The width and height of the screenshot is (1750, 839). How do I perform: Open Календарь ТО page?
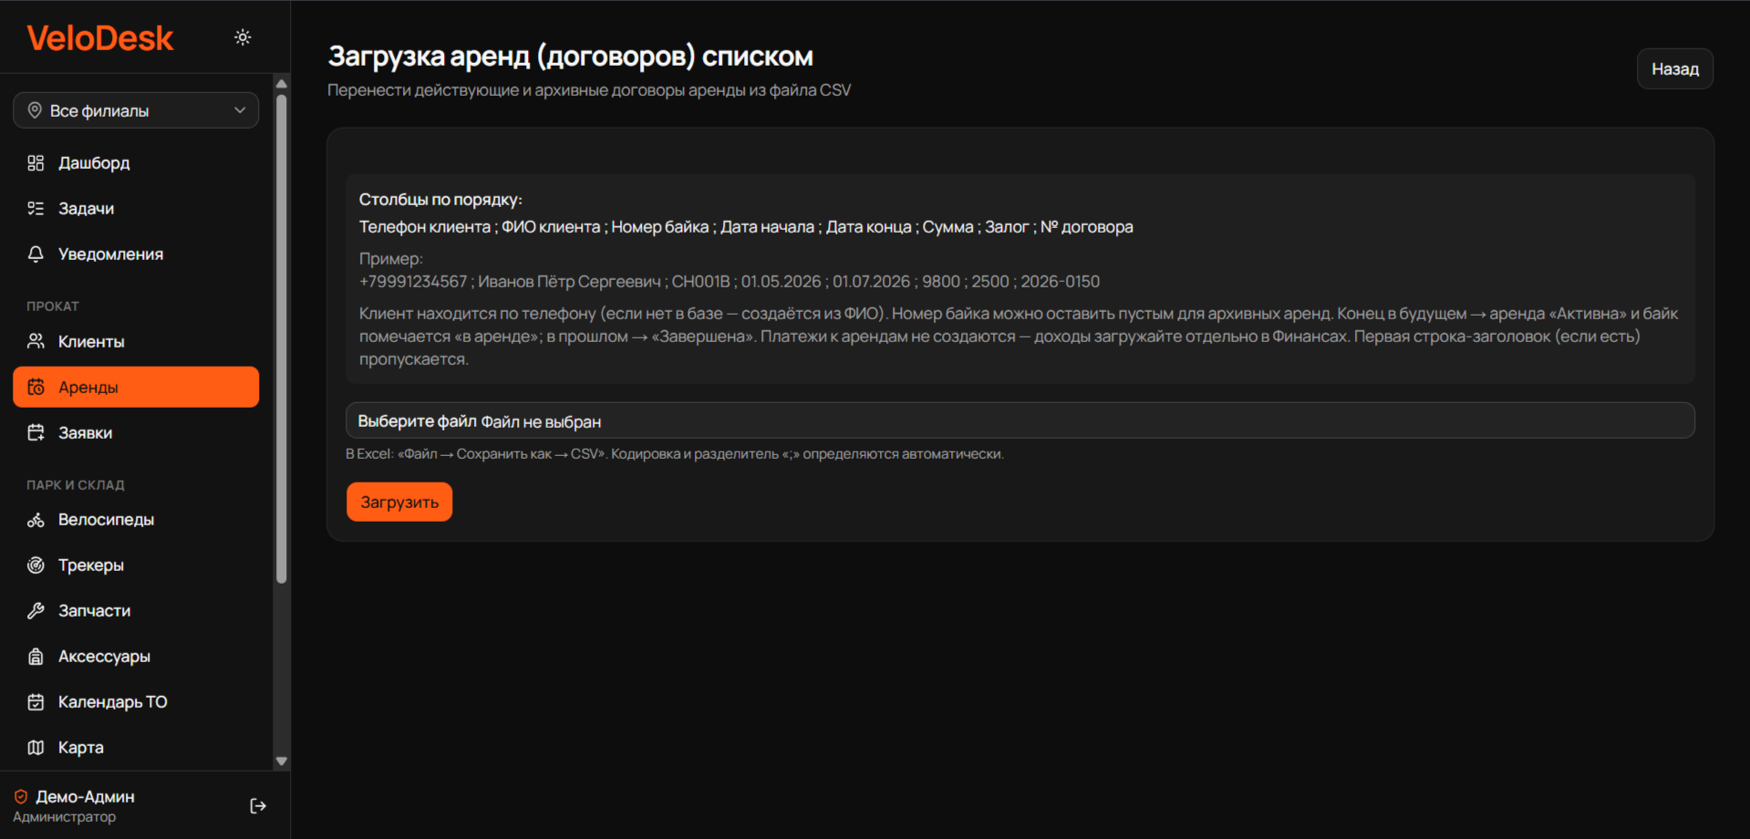coord(136,702)
